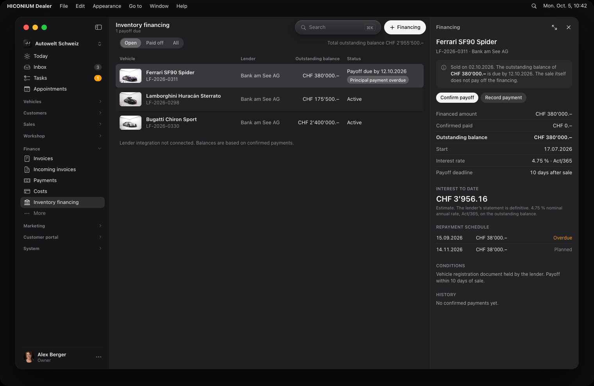Open the Go to menu
The image size is (594, 386).
pos(135,6)
